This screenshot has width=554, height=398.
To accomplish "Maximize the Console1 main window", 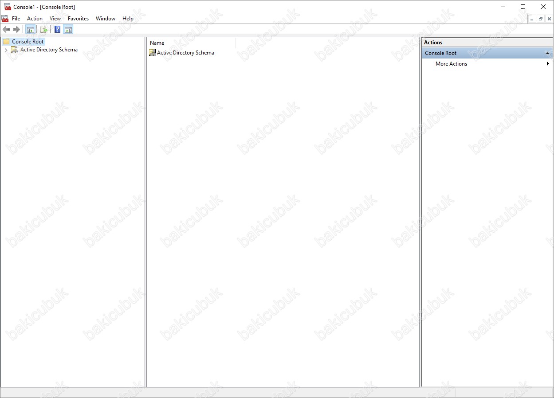I will 523,7.
